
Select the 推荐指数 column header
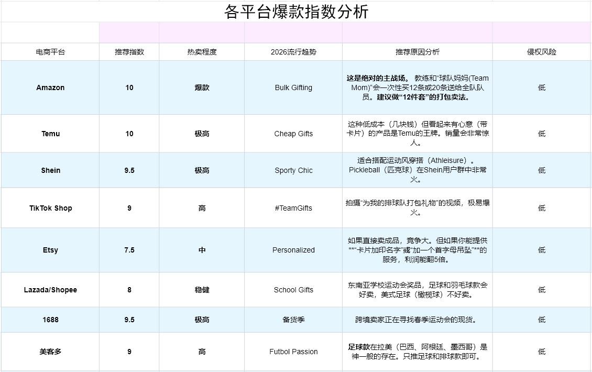point(129,52)
